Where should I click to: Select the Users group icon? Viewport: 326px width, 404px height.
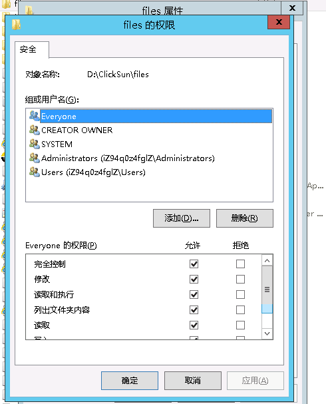coord(34,172)
